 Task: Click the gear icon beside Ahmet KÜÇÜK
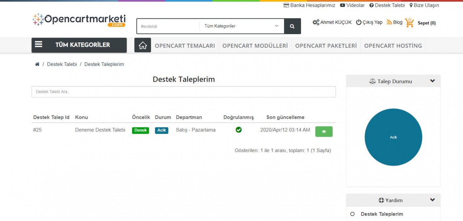(316, 22)
